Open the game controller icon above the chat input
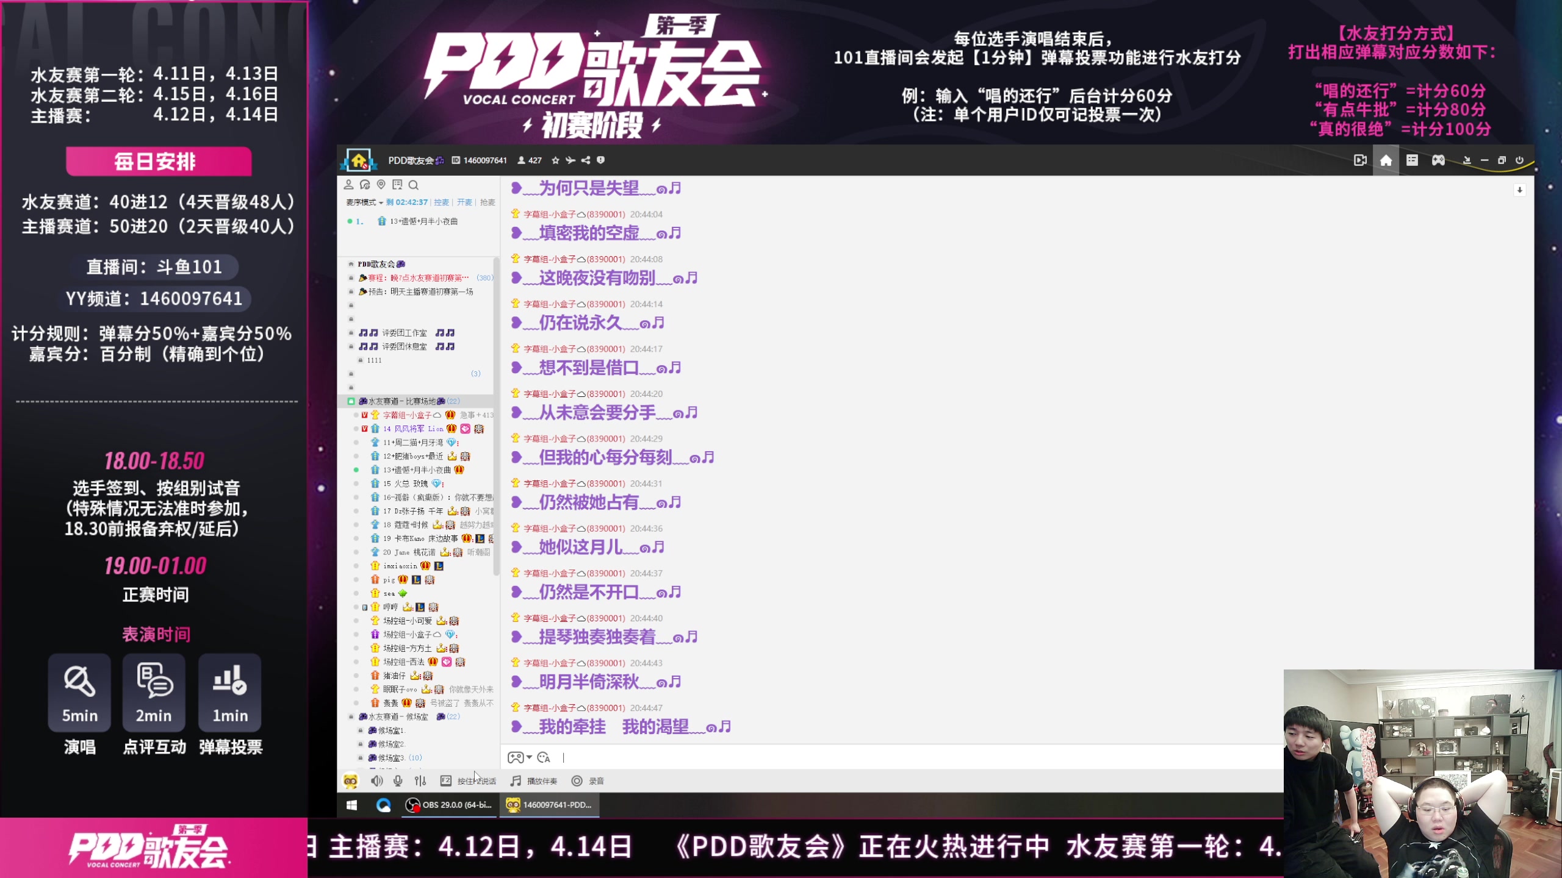Image resolution: width=1562 pixels, height=878 pixels. point(517,757)
